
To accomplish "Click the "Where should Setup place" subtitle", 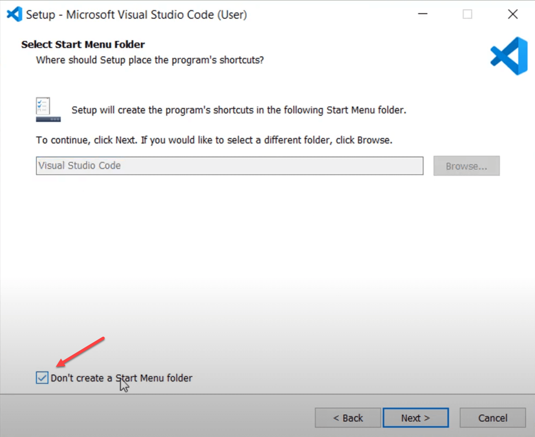I will click(150, 60).
